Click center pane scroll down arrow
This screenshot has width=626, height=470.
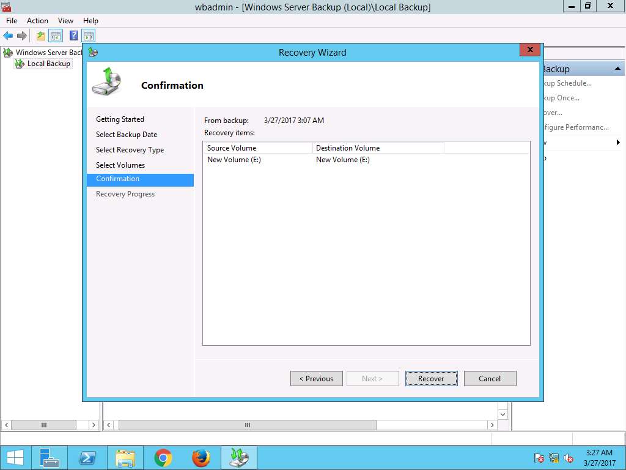(x=503, y=414)
